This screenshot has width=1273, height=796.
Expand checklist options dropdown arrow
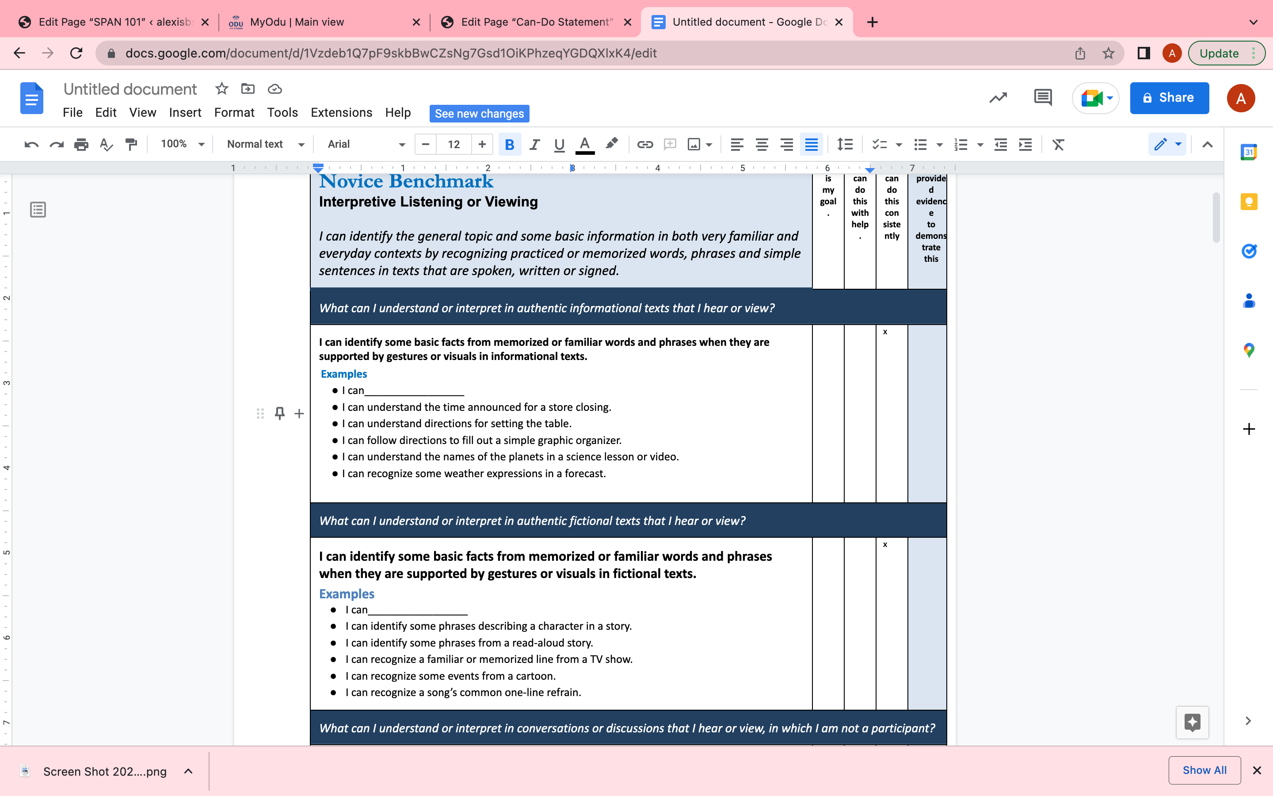click(899, 145)
